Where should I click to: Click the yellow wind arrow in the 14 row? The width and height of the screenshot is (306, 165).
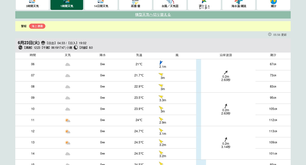[x=161, y=153]
